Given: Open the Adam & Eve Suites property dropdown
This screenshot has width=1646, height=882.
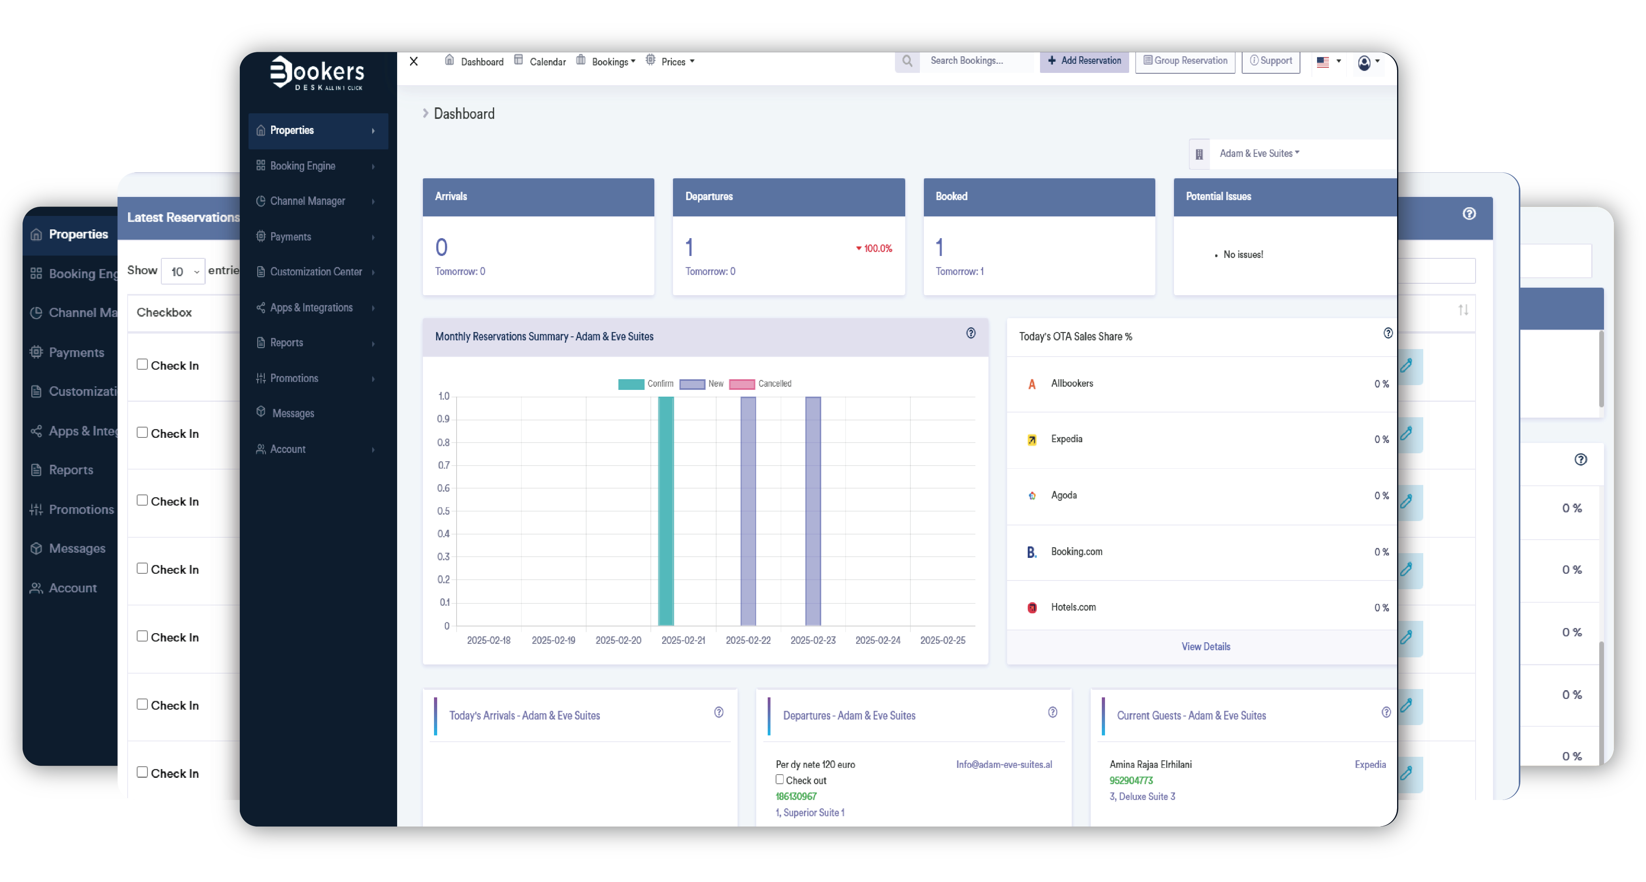Looking at the screenshot, I should [1258, 153].
